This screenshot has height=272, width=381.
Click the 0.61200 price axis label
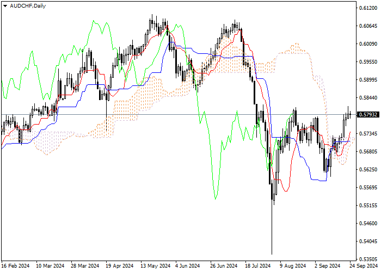368,8
